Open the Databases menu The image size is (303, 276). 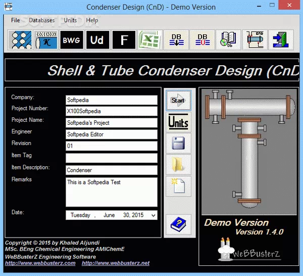coord(42,20)
